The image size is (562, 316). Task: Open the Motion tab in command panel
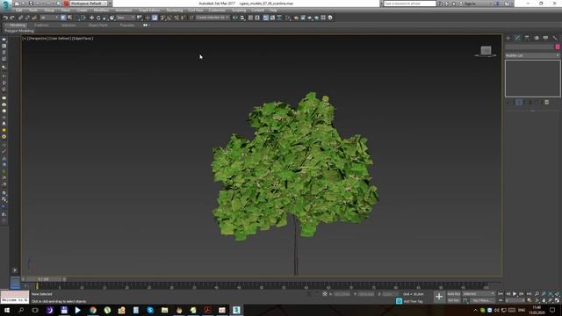(x=537, y=38)
